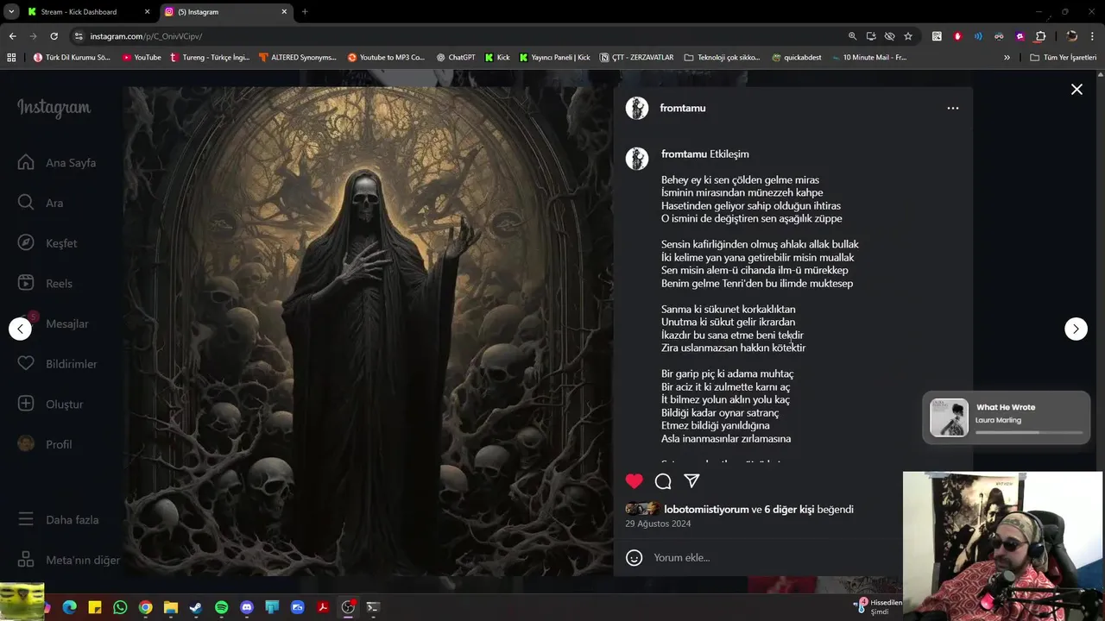1105x621 pixels.
Task: Expand Meta'nın diğer apps menu
Action: click(69, 560)
